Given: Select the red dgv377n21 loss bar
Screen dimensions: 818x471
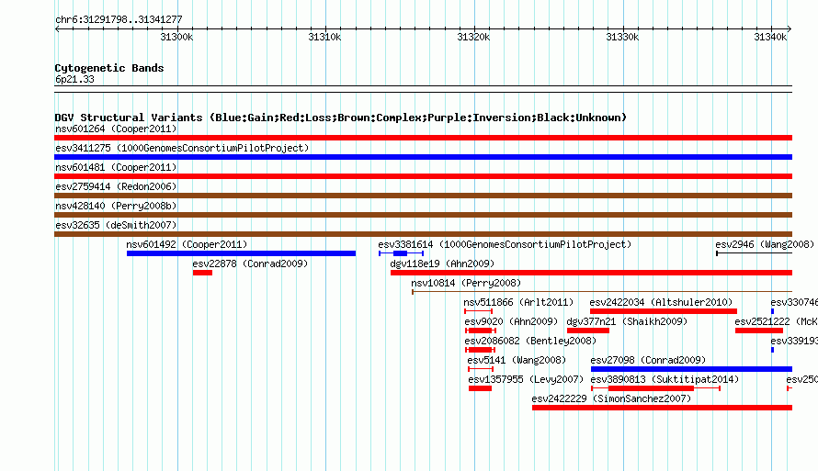Looking at the screenshot, I should [588, 331].
